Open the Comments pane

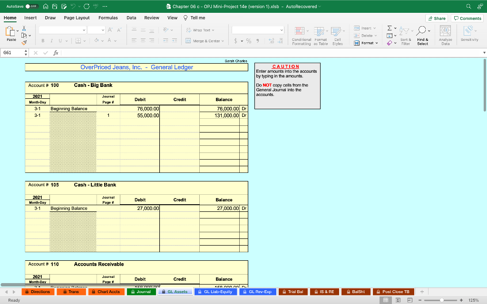pos(468,19)
